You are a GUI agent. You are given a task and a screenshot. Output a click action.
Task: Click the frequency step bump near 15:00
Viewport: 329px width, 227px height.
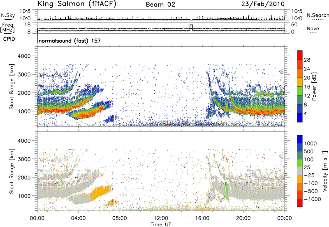point(191,28)
